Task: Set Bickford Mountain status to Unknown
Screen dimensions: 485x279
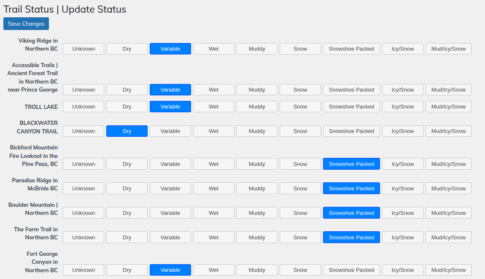Action: coord(84,164)
